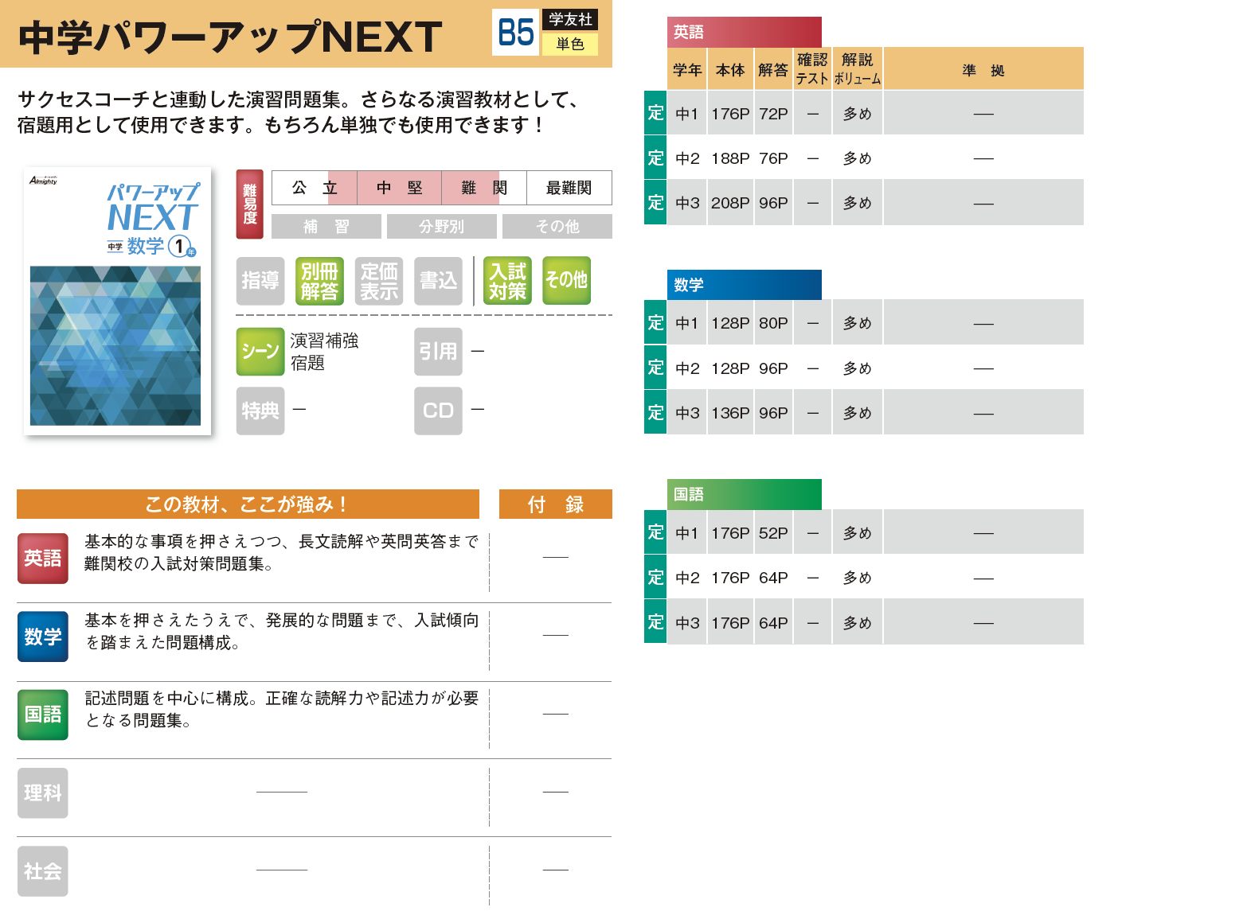Open the パワーアップNEXT 数学 book cover
Screen dimensions: 1247x923
coord(118,301)
